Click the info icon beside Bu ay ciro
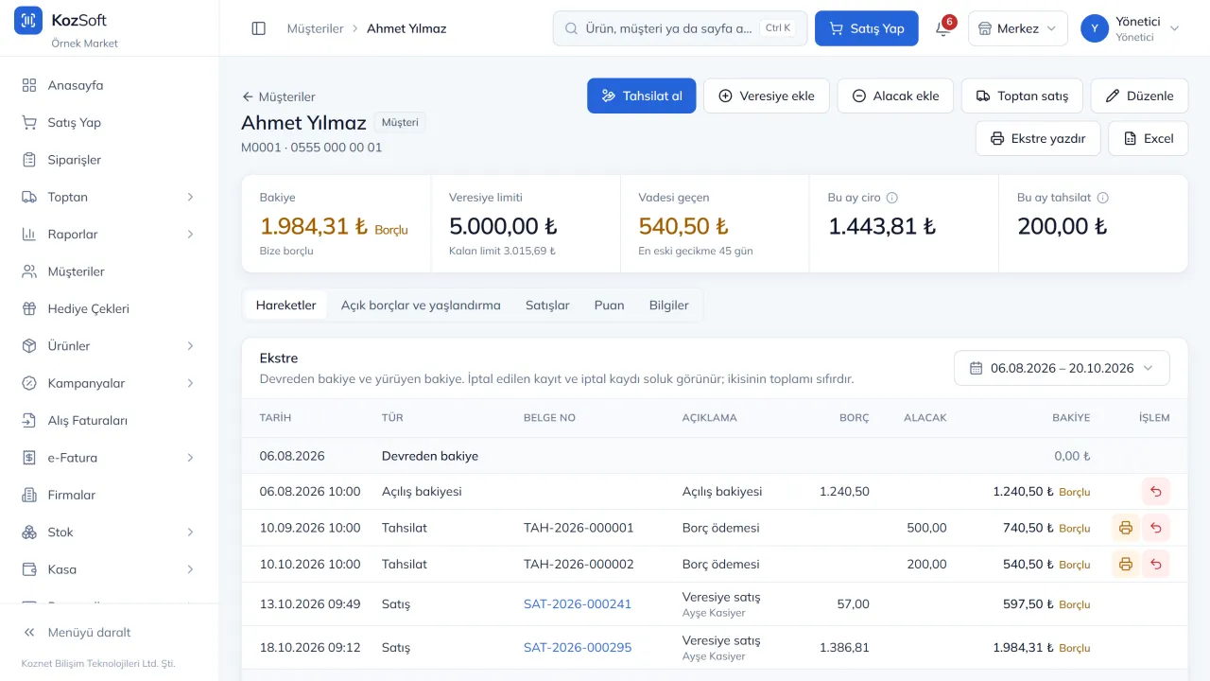Screen dimensions: 1210x681 pyautogui.click(x=891, y=198)
